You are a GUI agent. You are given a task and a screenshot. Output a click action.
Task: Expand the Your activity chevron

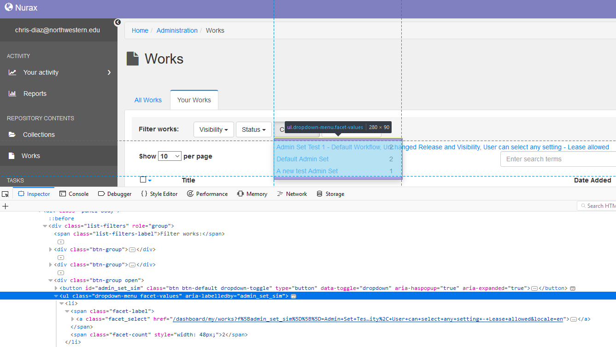click(109, 72)
